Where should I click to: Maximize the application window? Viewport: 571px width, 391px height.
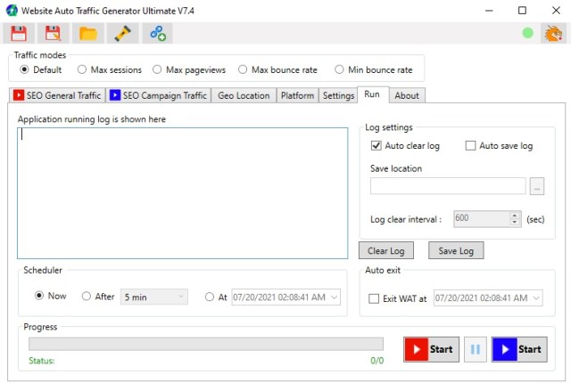522,11
